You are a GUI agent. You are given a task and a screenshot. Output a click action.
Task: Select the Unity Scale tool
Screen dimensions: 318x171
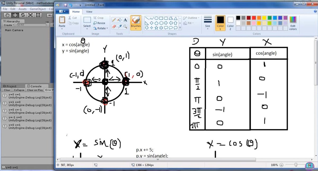coord(30,15)
